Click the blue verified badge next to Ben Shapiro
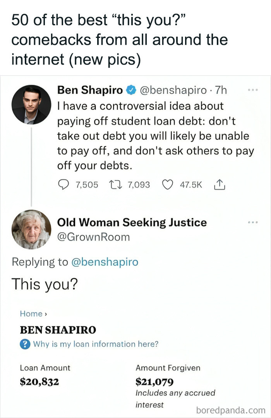 pos(131,91)
